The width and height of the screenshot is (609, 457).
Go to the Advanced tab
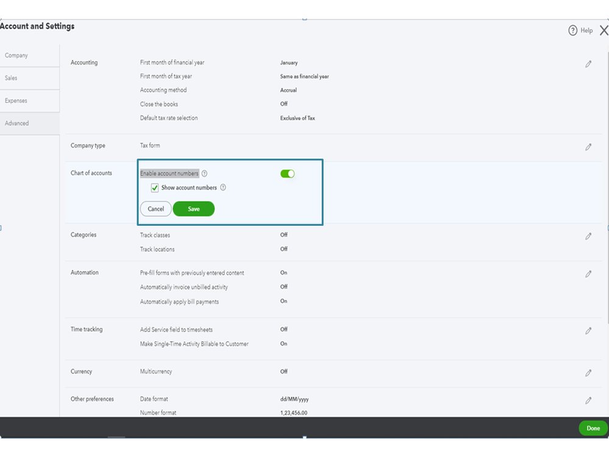click(17, 123)
